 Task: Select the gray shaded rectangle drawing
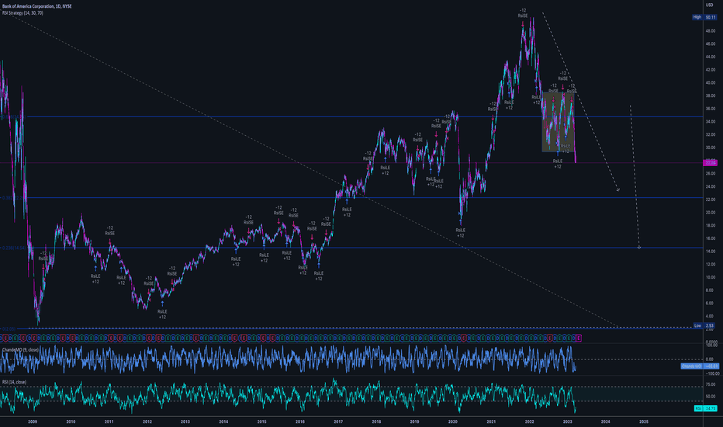tap(558, 122)
